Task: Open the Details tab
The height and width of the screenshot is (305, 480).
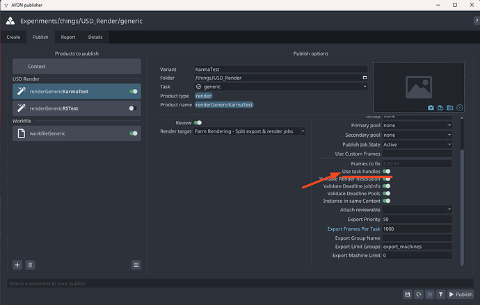Action: coord(95,37)
